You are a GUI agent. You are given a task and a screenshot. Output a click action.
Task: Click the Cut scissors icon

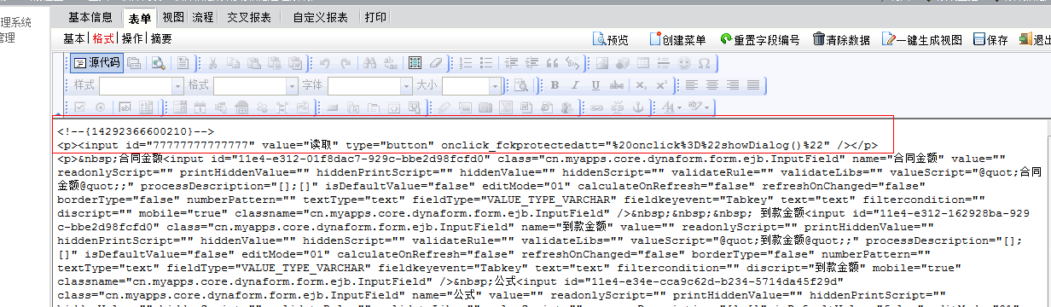[x=212, y=63]
